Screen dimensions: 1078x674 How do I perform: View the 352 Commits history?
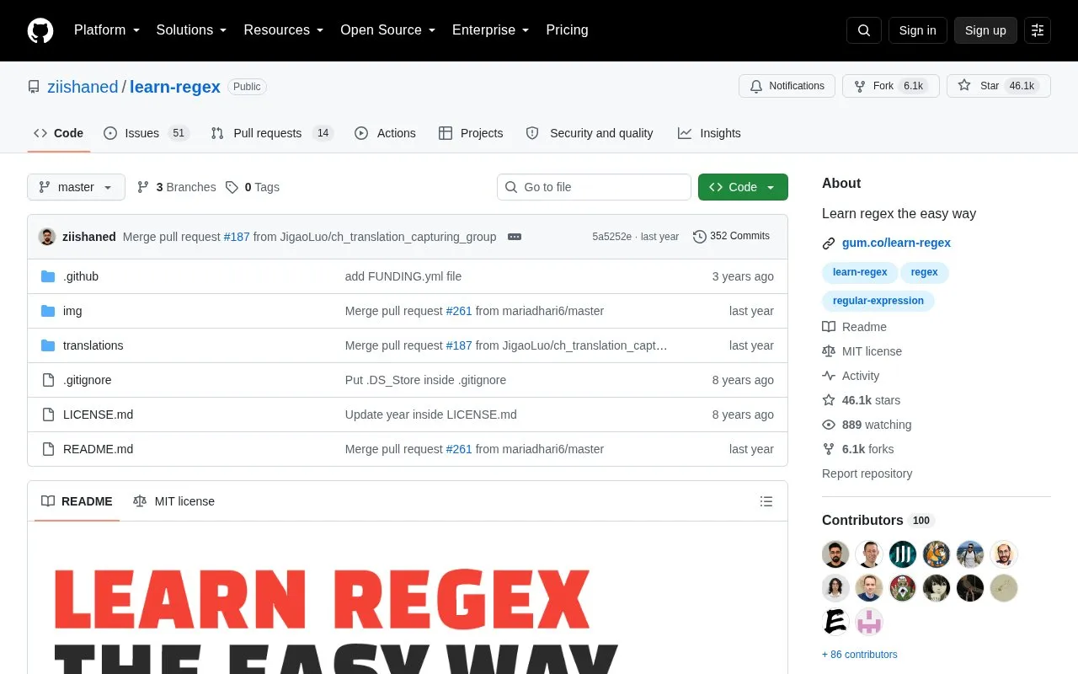click(731, 237)
